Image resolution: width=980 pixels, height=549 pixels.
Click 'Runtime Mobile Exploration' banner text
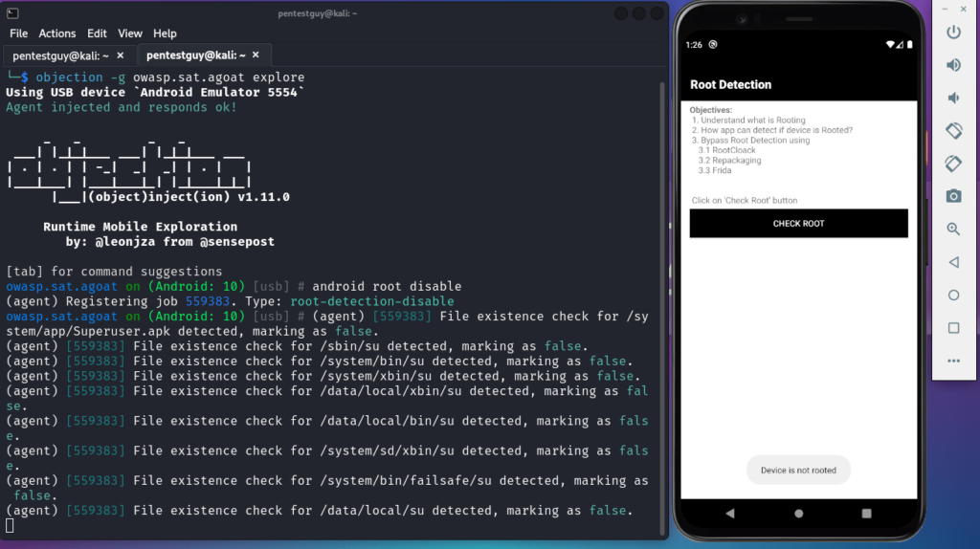point(140,227)
